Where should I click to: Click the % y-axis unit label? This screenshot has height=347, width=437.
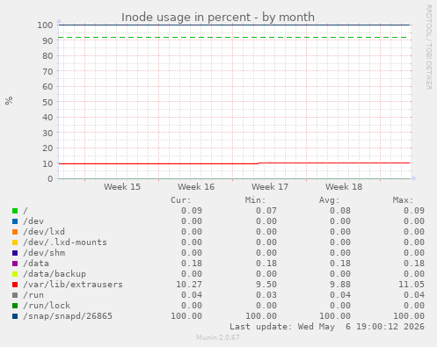pyautogui.click(x=9, y=101)
